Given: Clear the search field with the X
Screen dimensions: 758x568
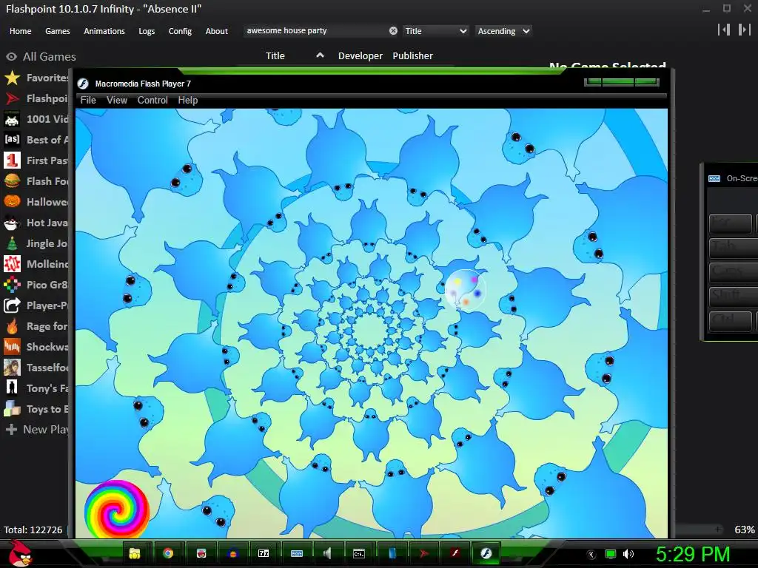Looking at the screenshot, I should coord(394,31).
